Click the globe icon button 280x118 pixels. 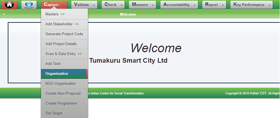(x=29, y=5)
